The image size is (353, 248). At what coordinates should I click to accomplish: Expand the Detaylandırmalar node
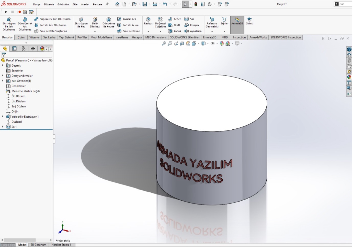3,76
